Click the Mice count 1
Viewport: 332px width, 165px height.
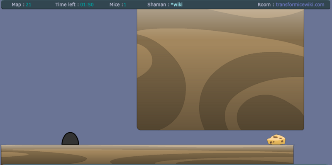coord(125,5)
